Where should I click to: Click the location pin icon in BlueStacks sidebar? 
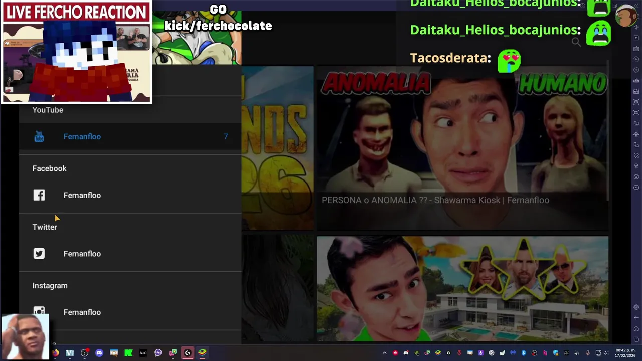click(636, 166)
